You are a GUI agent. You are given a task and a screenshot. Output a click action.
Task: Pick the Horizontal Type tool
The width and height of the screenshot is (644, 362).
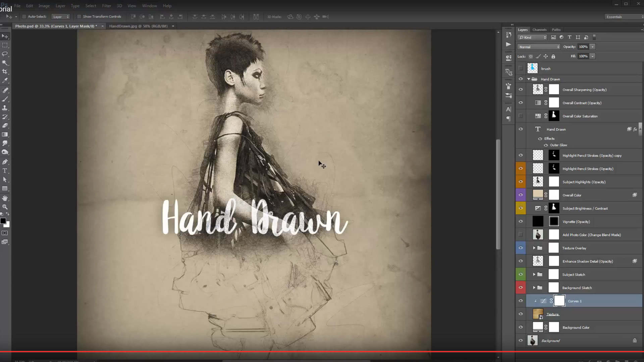click(5, 171)
